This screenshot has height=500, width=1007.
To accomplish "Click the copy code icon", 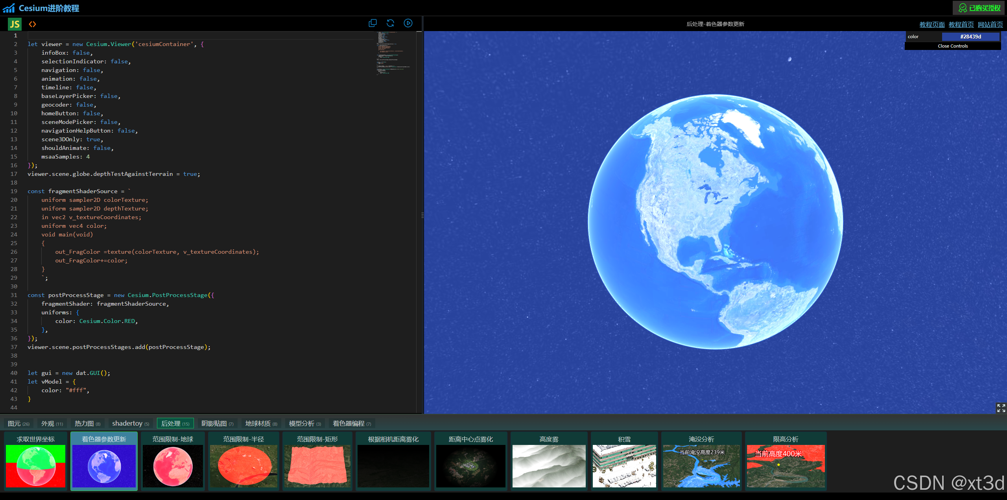I will pos(372,23).
